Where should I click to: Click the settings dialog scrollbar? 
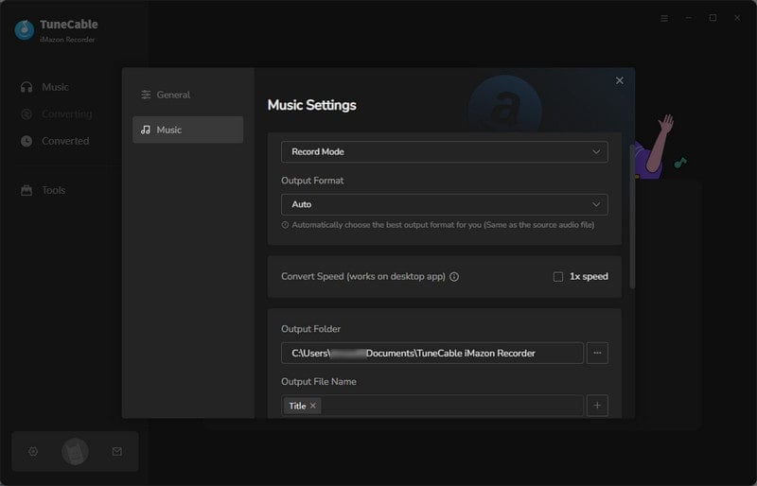(632, 217)
